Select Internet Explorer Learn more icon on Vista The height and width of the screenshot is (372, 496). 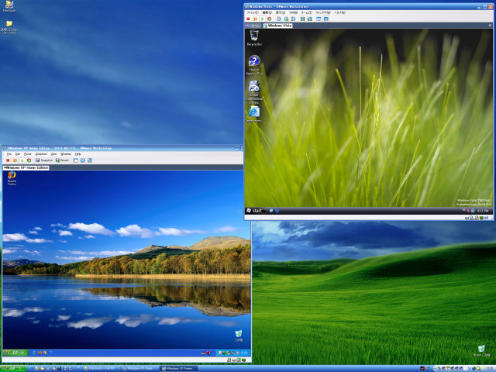(253, 114)
